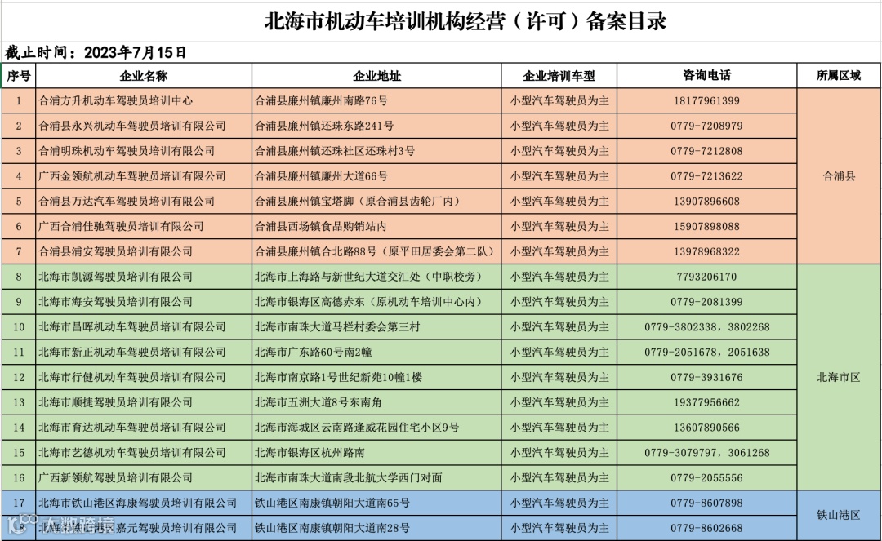Select cell 合浦明珠机动车驾驶员培训有限公司

click(144, 151)
